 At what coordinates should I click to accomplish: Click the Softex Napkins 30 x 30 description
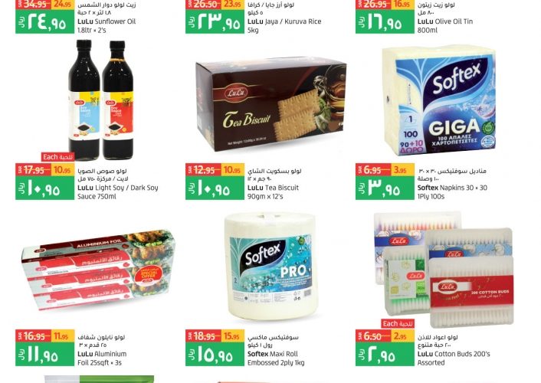[x=452, y=192]
